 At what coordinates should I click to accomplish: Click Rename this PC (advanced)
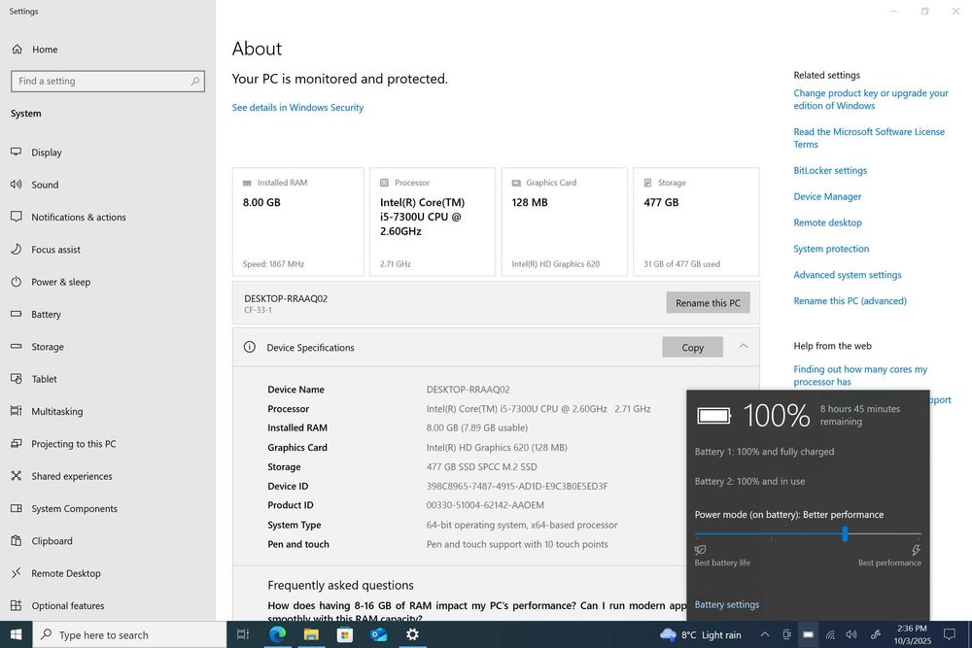850,300
